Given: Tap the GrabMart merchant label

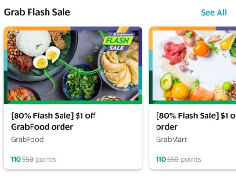Looking at the screenshot, I should 172,140.
